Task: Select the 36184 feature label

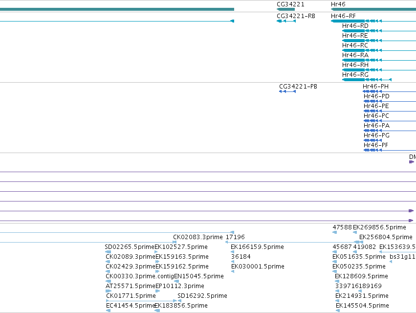Action: 241,257
